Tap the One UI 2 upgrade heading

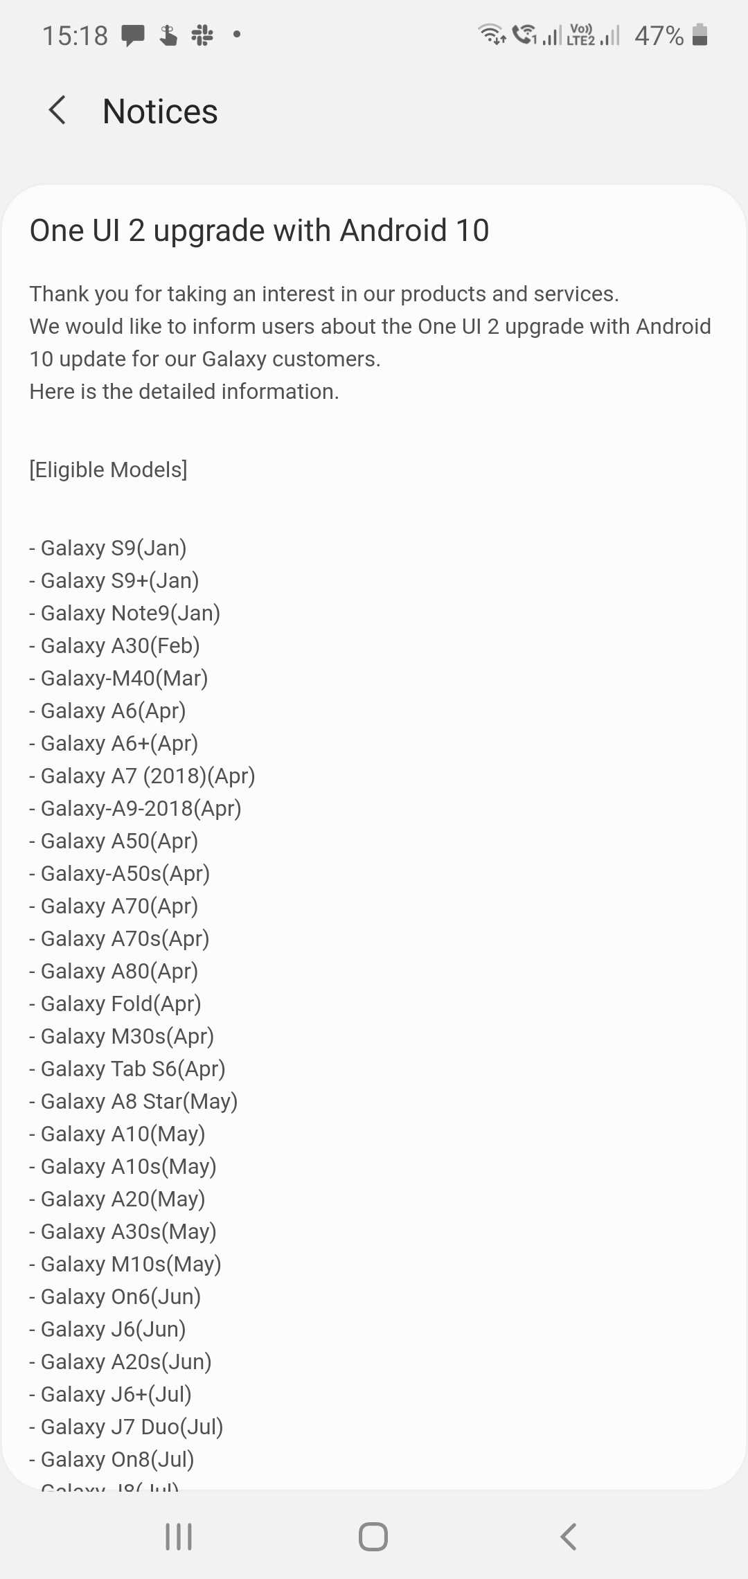(x=259, y=231)
